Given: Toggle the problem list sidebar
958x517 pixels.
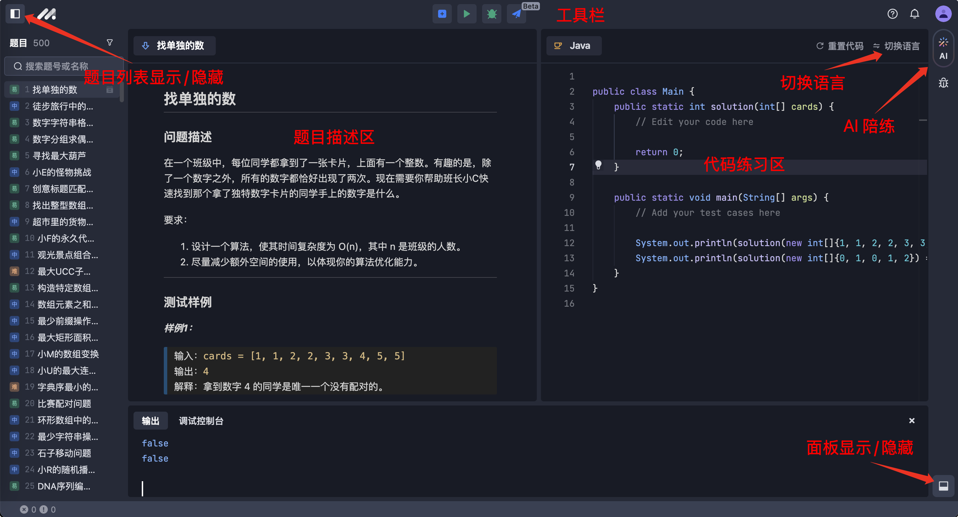Looking at the screenshot, I should [15, 14].
